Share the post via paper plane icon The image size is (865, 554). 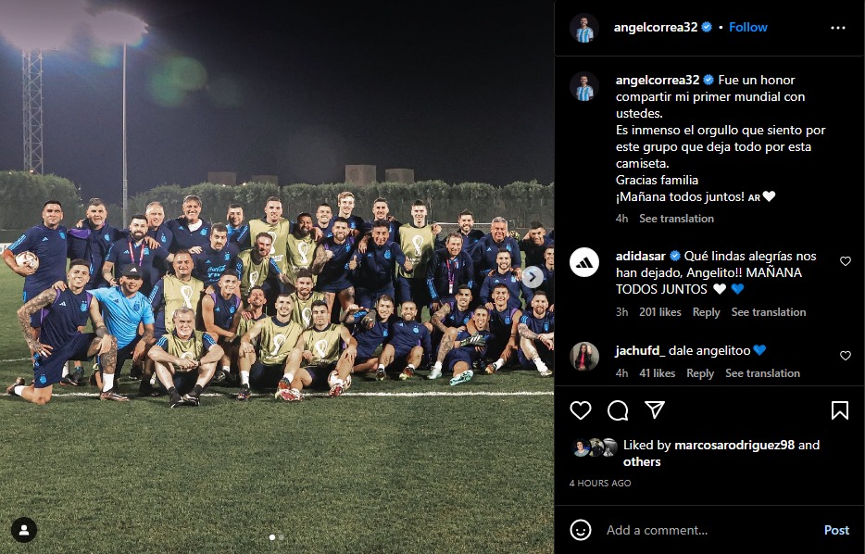pos(655,409)
